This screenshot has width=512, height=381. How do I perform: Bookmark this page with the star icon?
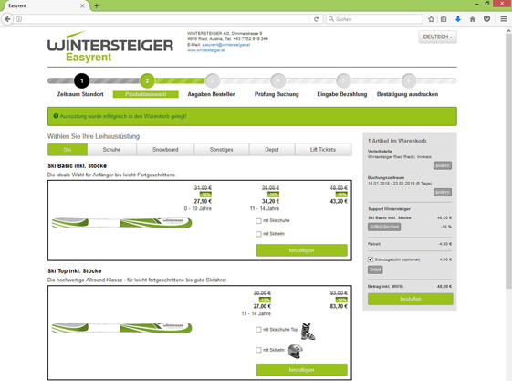point(431,19)
